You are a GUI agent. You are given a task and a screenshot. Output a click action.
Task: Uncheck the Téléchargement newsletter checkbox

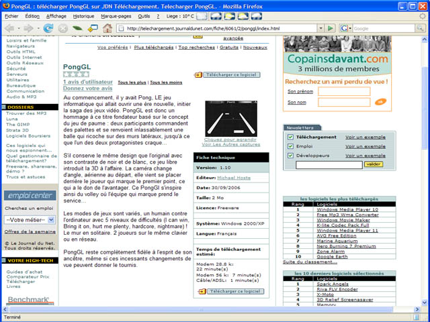pyautogui.click(x=290, y=137)
